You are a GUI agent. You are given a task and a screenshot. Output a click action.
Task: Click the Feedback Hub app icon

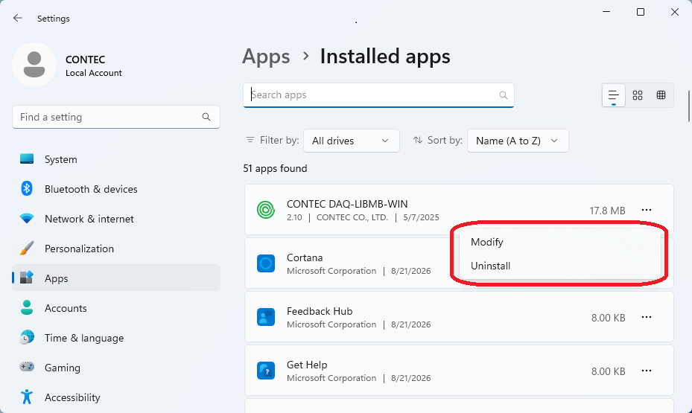coord(266,317)
